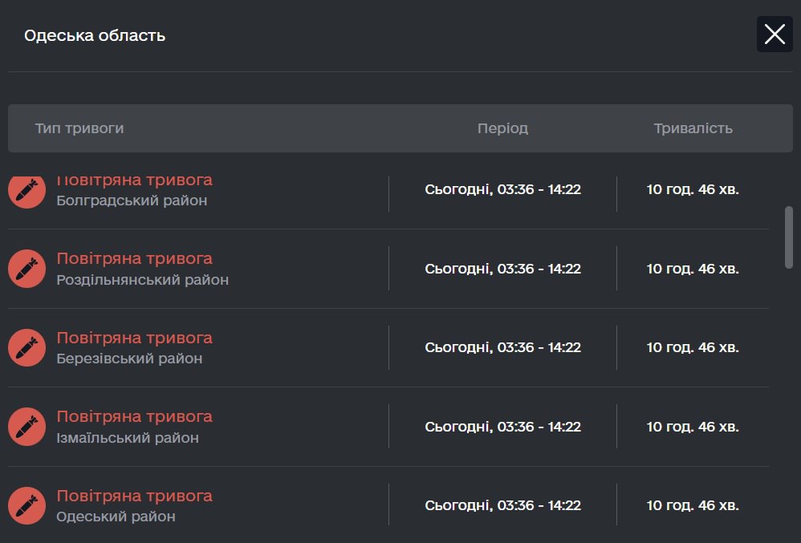Click the Одеська область panel title

pos(95,35)
